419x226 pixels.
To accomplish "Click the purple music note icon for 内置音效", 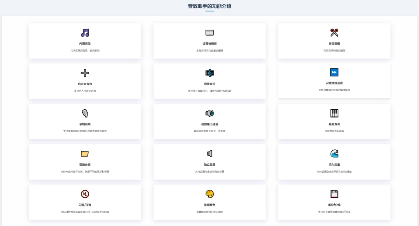I will click(85, 33).
